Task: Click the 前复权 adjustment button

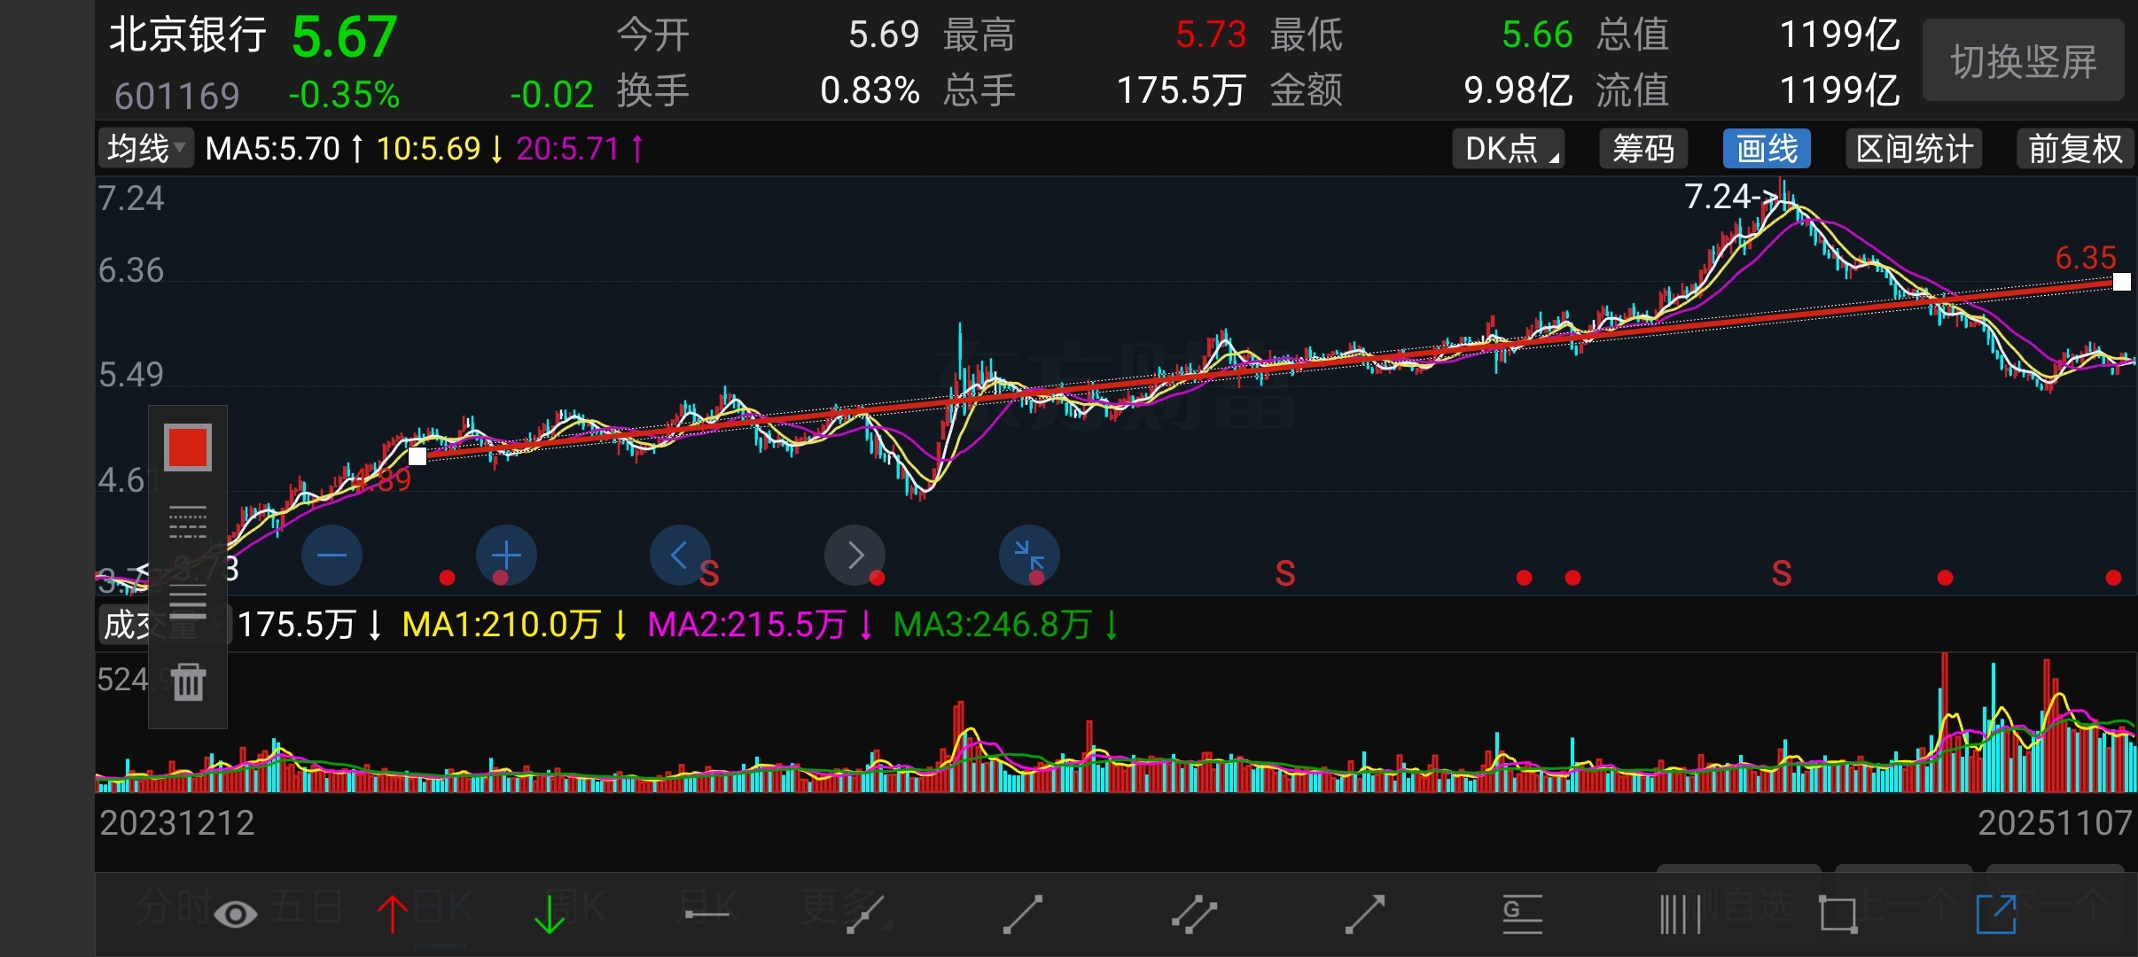Action: point(2074,148)
